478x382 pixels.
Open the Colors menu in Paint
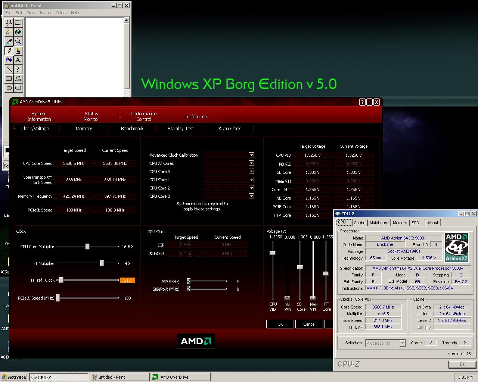61,13
